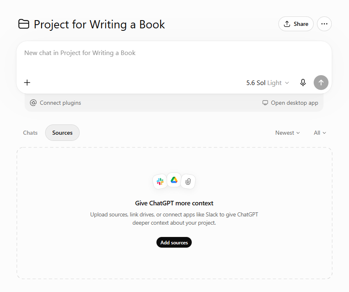The image size is (349, 292).
Task: Start voice input with the microphone icon
Action: 303,83
